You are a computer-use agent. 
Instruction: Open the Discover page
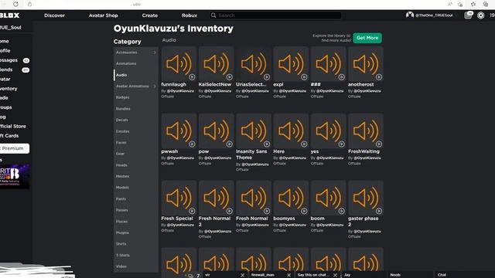(54, 15)
